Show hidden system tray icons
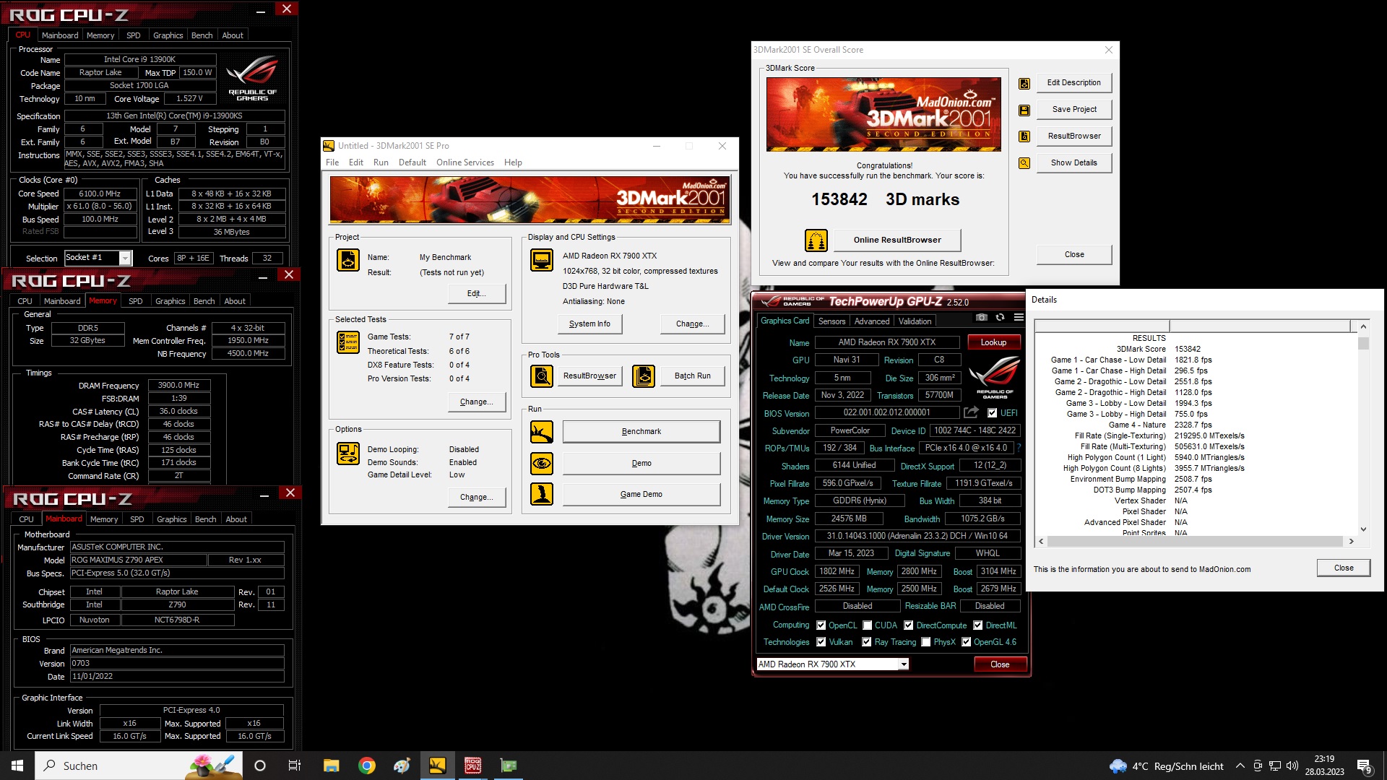Viewport: 1387px width, 780px height. tap(1240, 766)
